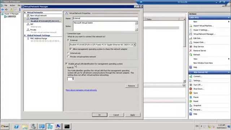
Task: Collapse the LAB4-PC6 actions header
Action: (x=228, y=18)
